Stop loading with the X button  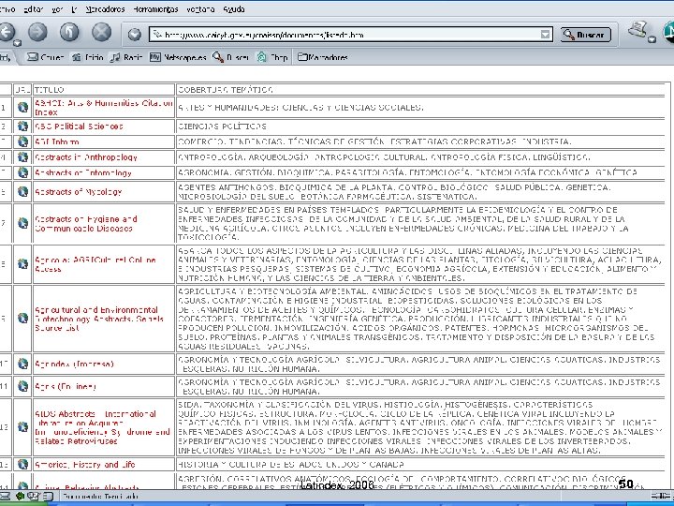101,32
